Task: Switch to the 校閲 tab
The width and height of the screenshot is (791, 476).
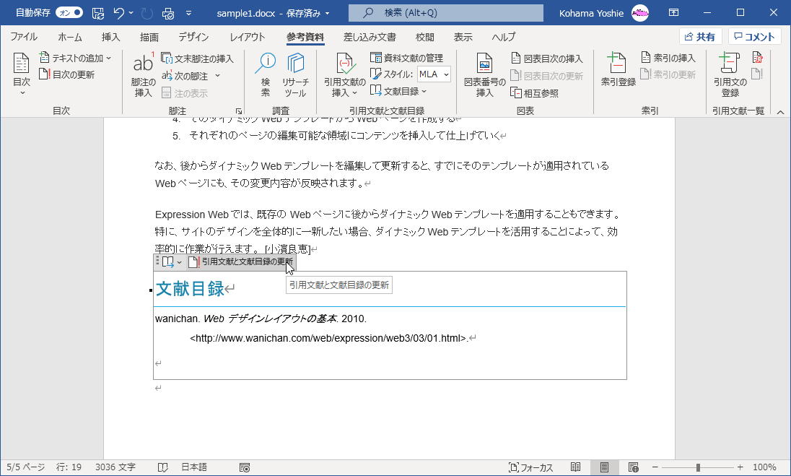Action: [x=425, y=37]
